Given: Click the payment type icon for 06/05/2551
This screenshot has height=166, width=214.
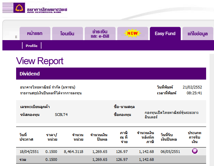Looking at the screenshot, I should [x=194, y=151].
